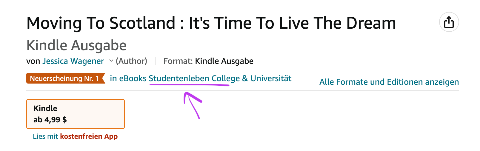Select the Kindle format box
The image size is (480, 151).
click(x=76, y=114)
